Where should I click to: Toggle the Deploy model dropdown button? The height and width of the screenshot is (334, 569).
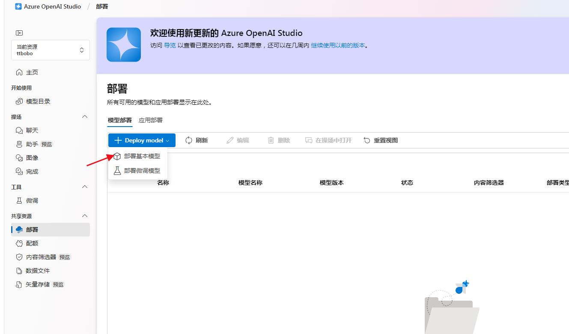[x=142, y=140]
